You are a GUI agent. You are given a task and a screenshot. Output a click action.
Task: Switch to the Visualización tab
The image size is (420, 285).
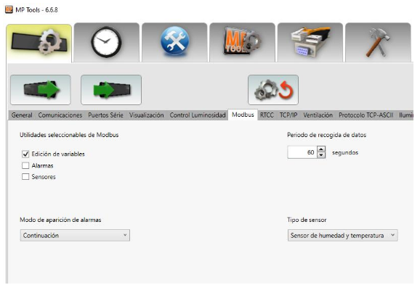[146, 115]
